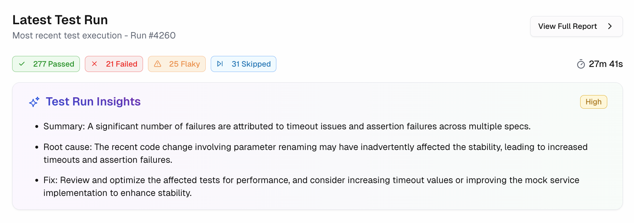Screen dimensions: 634x223
Task: Click the Test Run Insights heading
Action: tap(93, 102)
